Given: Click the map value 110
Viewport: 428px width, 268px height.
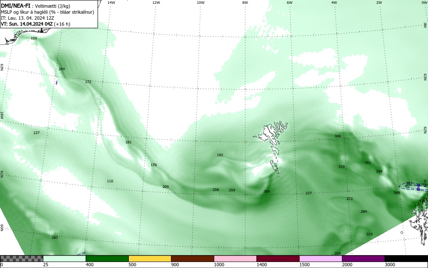Looking at the screenshot, I should [110, 181].
